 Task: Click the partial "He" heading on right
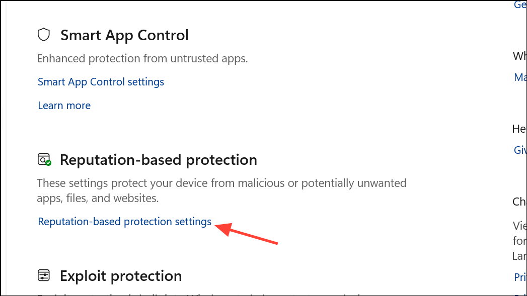(x=519, y=129)
